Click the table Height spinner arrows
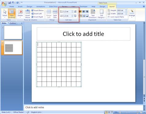 point(126,11)
